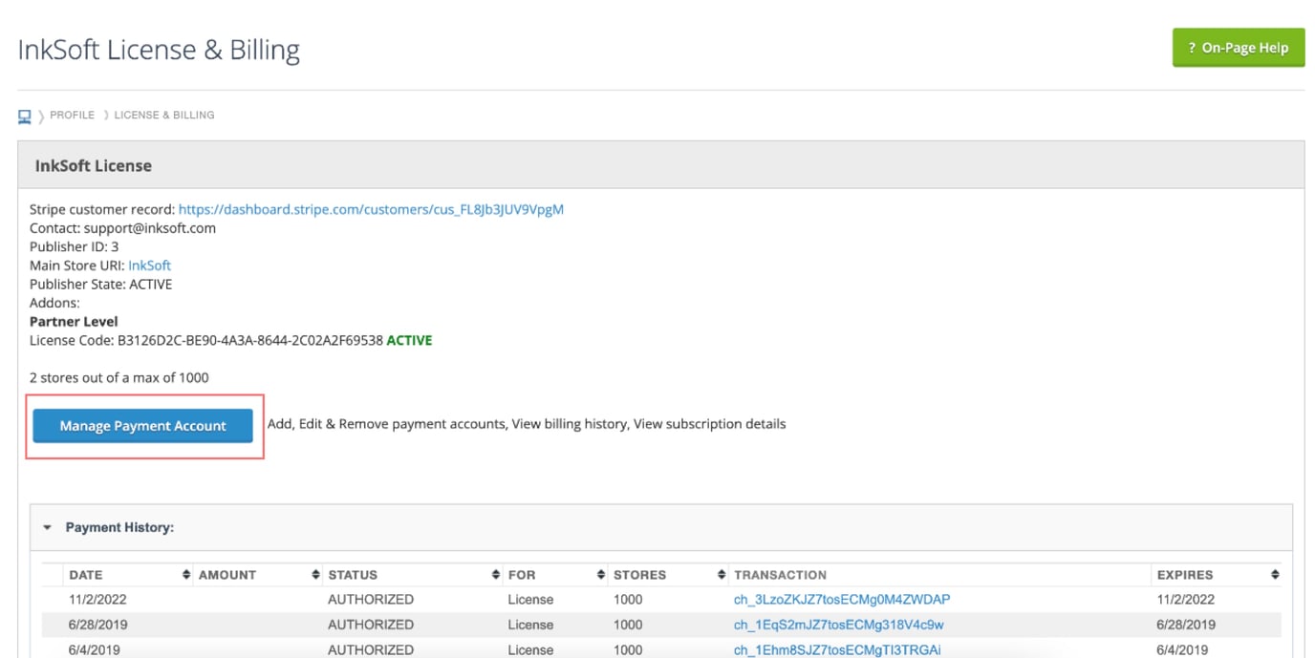Open transaction ch_3LzoZKJZ7tosECMg0M4ZWDAP

(841, 600)
